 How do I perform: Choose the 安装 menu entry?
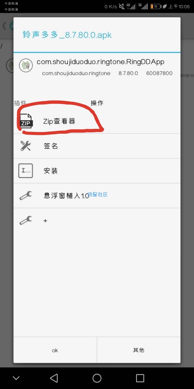97,171
